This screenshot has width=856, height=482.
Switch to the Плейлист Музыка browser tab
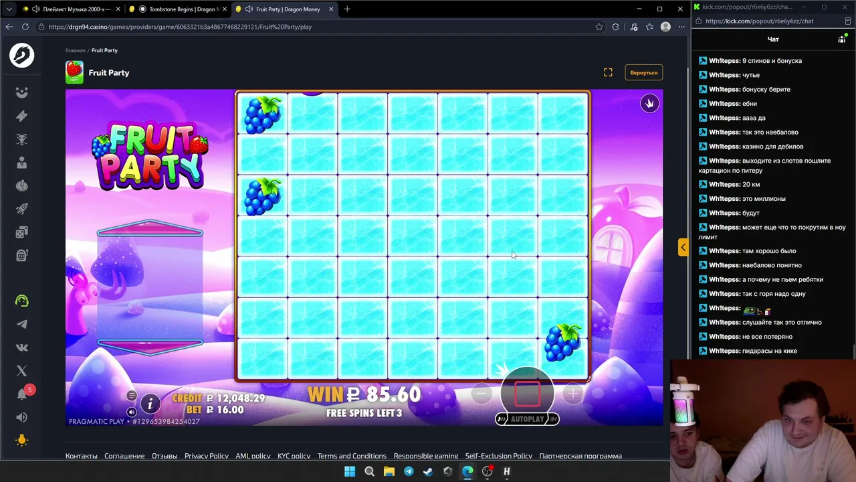click(72, 9)
